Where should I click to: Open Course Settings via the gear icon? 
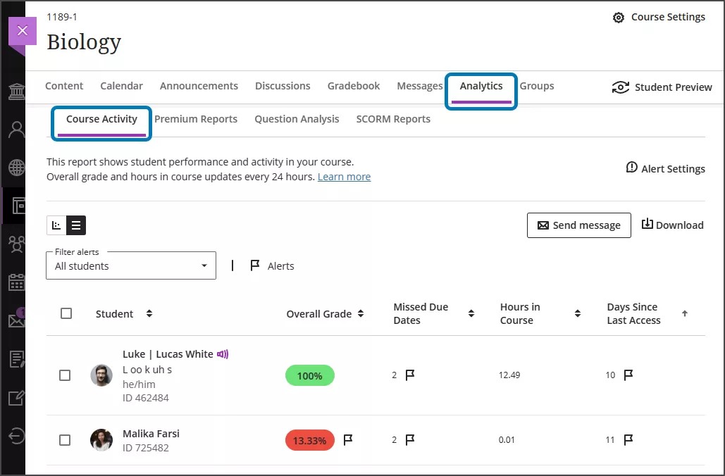(620, 16)
